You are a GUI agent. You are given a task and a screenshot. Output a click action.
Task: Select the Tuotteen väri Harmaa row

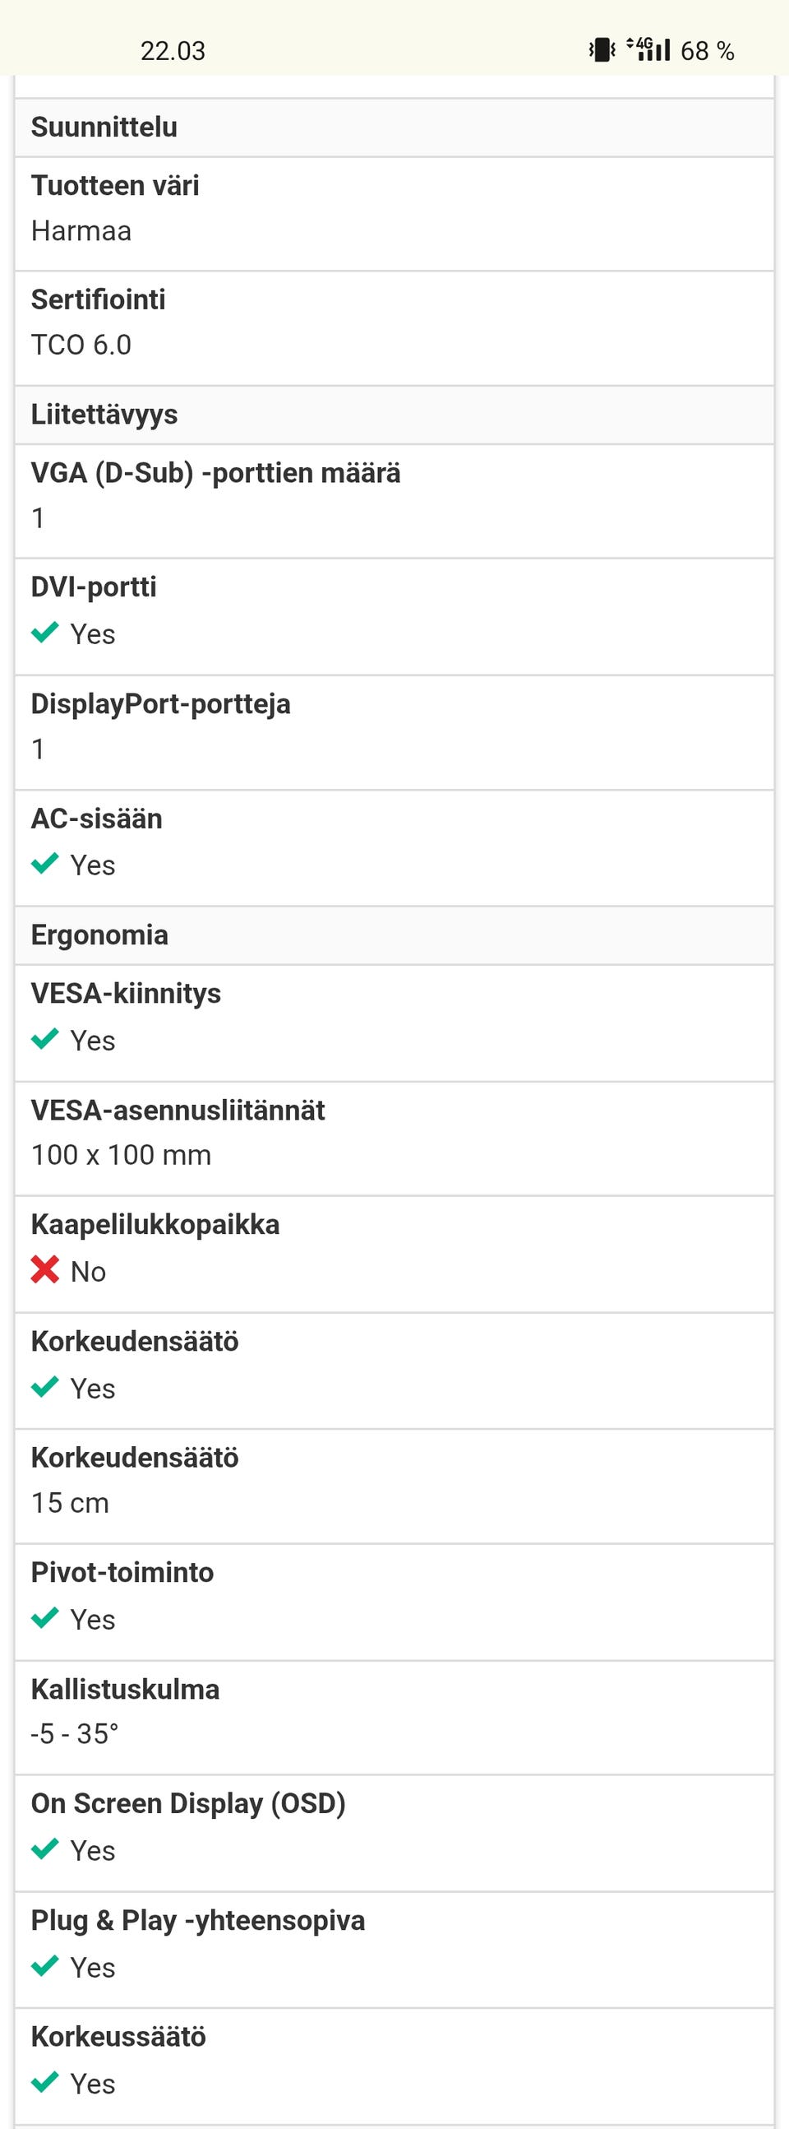click(x=394, y=208)
